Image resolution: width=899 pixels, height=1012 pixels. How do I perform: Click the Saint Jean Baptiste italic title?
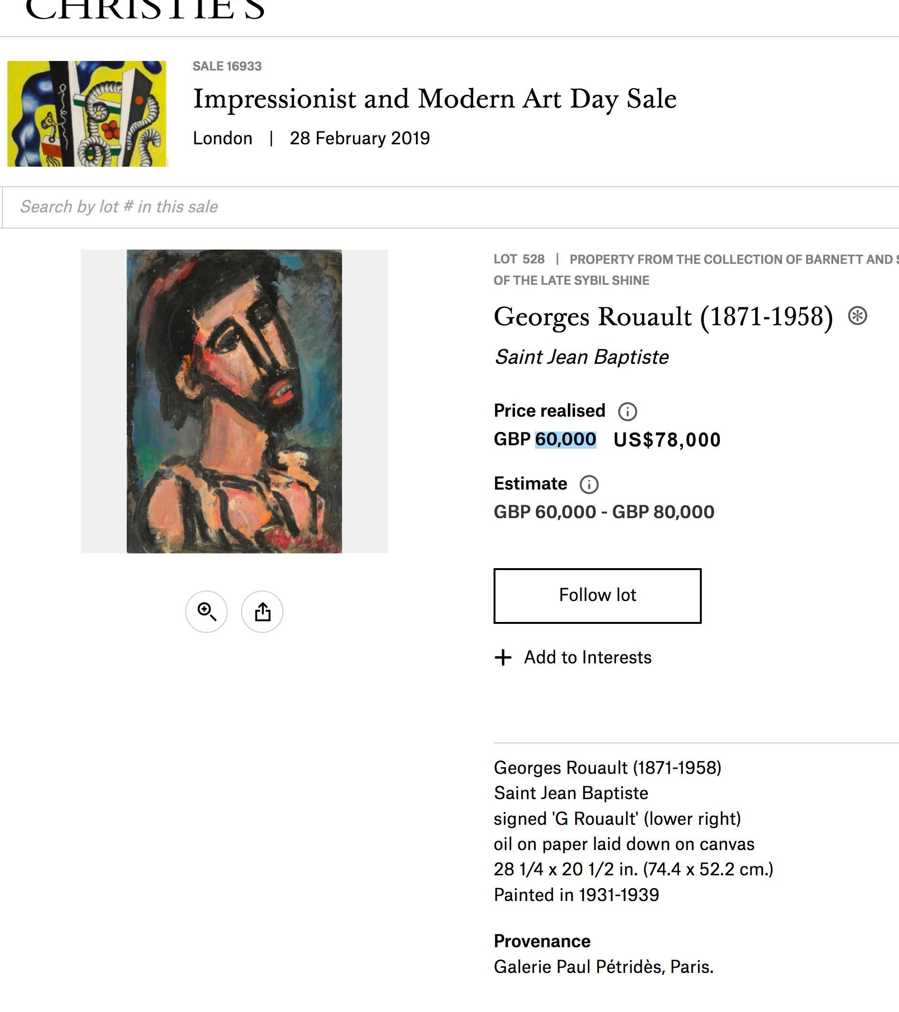[582, 357]
